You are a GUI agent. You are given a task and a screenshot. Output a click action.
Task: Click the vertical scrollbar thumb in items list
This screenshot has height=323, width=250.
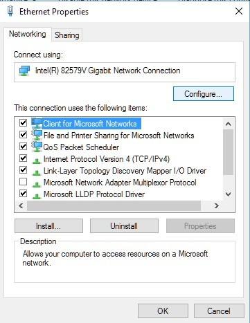pos(229,152)
